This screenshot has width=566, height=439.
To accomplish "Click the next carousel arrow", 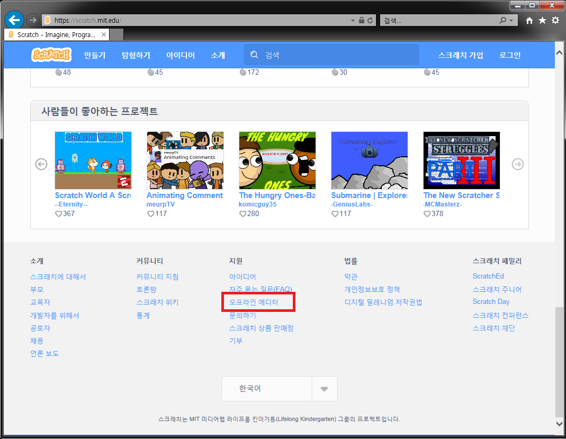I will tap(518, 164).
